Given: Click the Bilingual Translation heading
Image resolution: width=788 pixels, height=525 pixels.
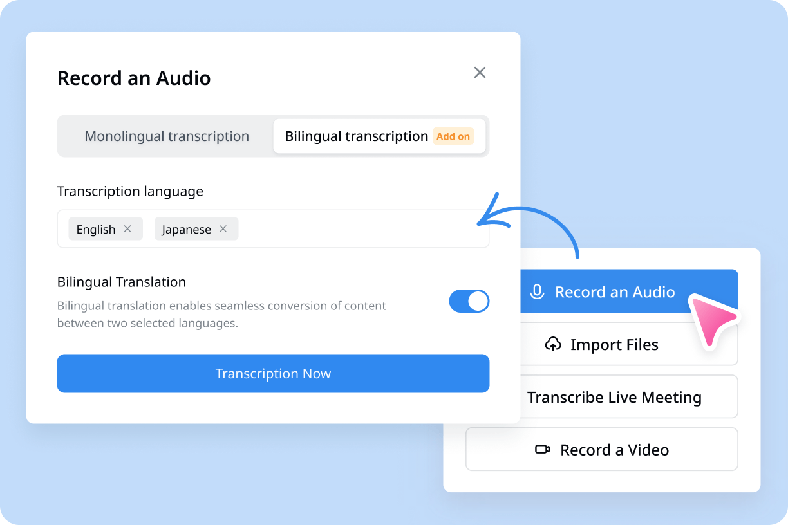Looking at the screenshot, I should point(122,282).
